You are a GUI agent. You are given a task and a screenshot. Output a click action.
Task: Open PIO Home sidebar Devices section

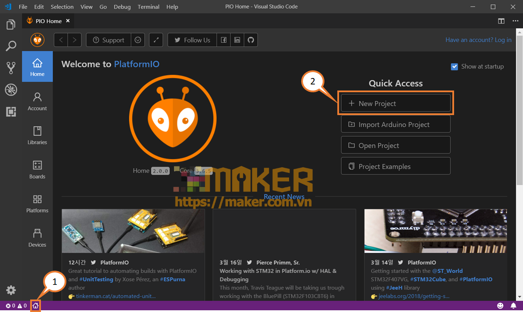tap(37, 238)
